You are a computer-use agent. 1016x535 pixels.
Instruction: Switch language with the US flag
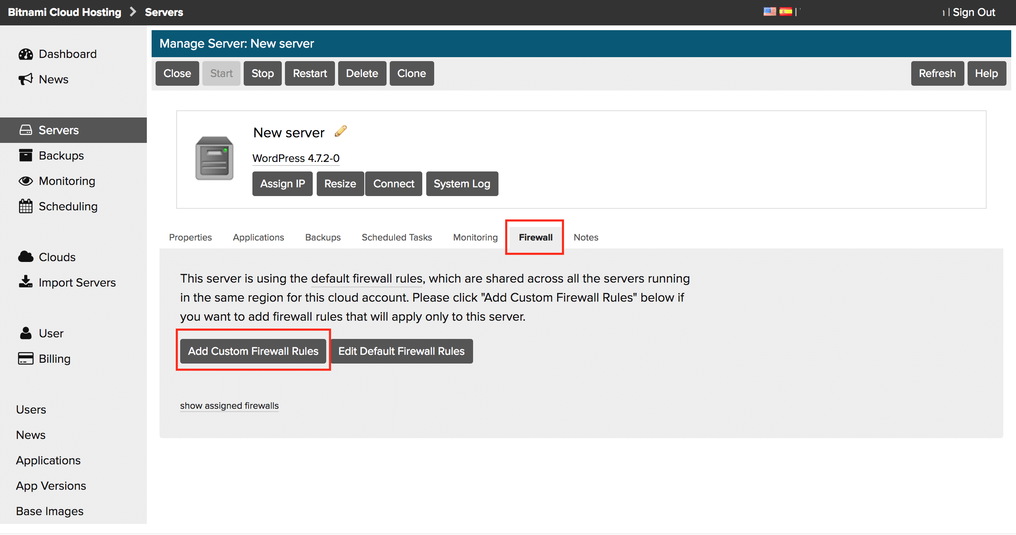pos(770,12)
